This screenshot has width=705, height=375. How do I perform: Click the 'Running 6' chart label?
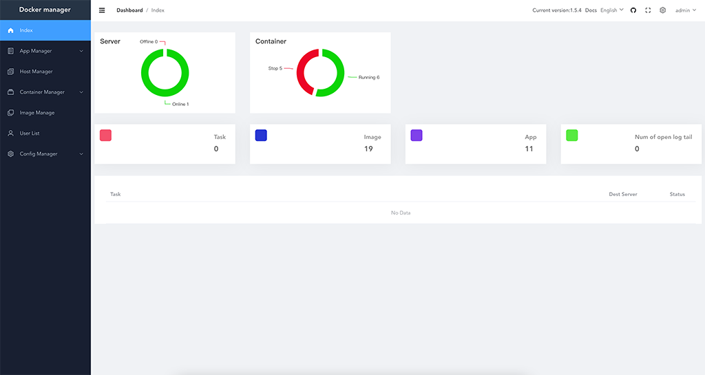[x=369, y=77]
